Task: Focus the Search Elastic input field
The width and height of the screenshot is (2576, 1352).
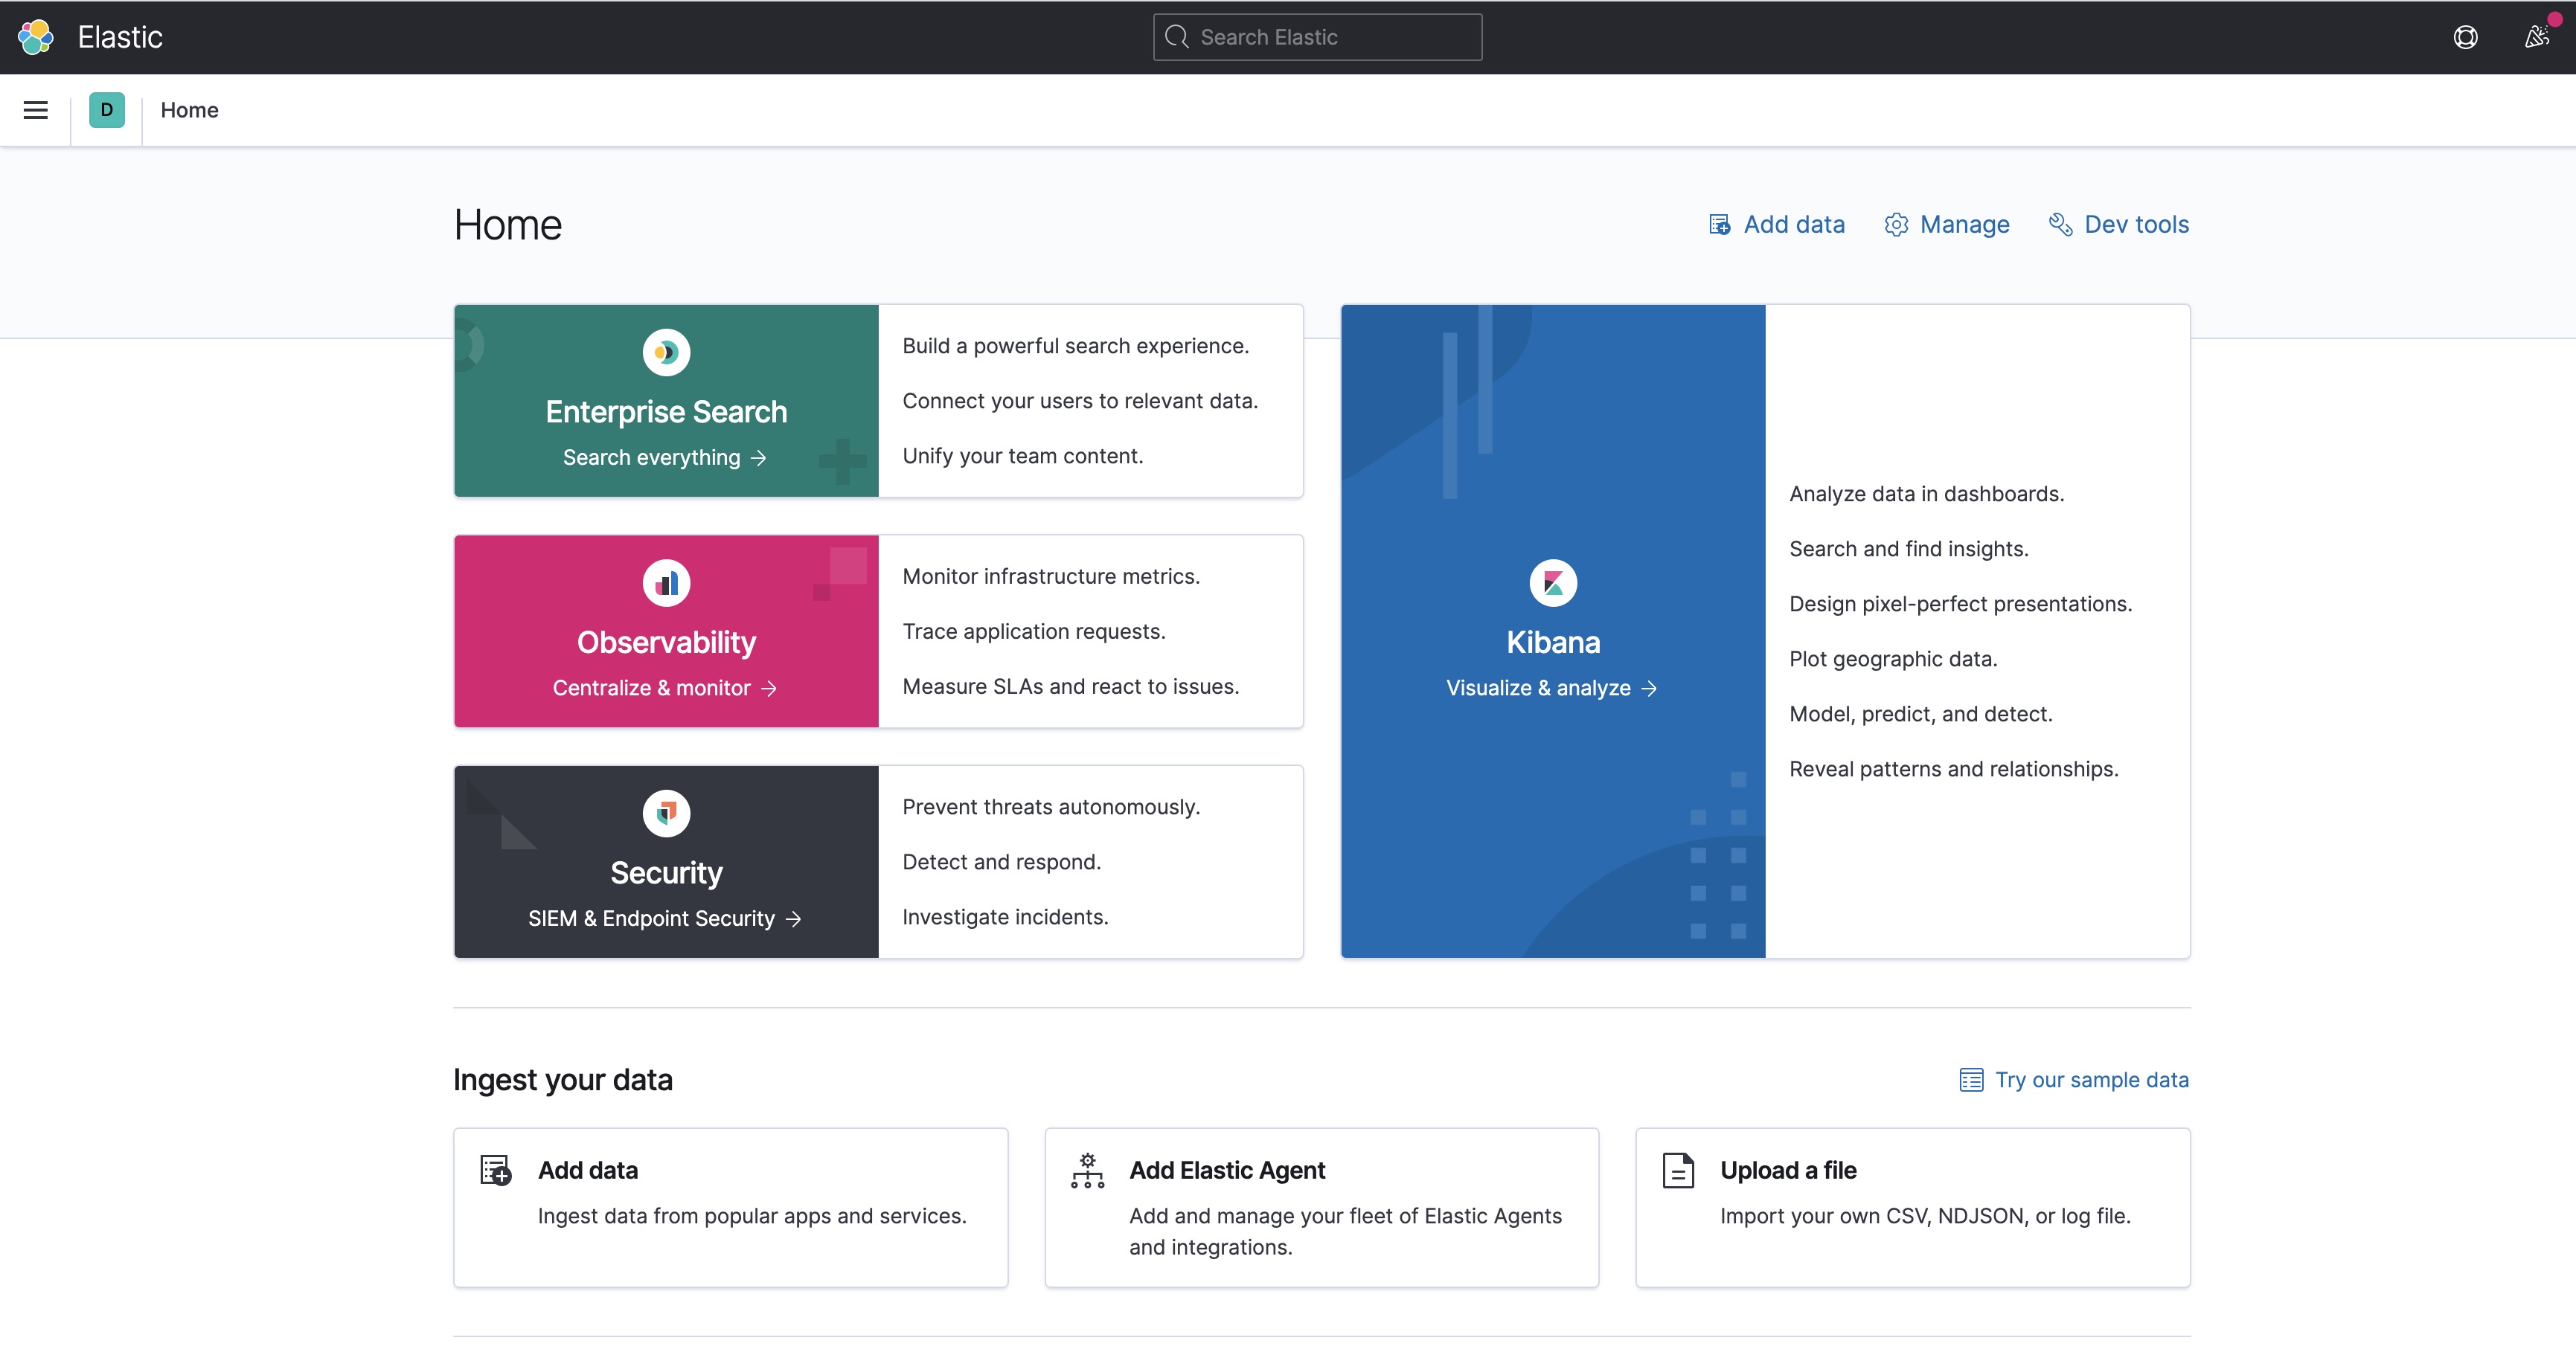Action: point(1317,37)
